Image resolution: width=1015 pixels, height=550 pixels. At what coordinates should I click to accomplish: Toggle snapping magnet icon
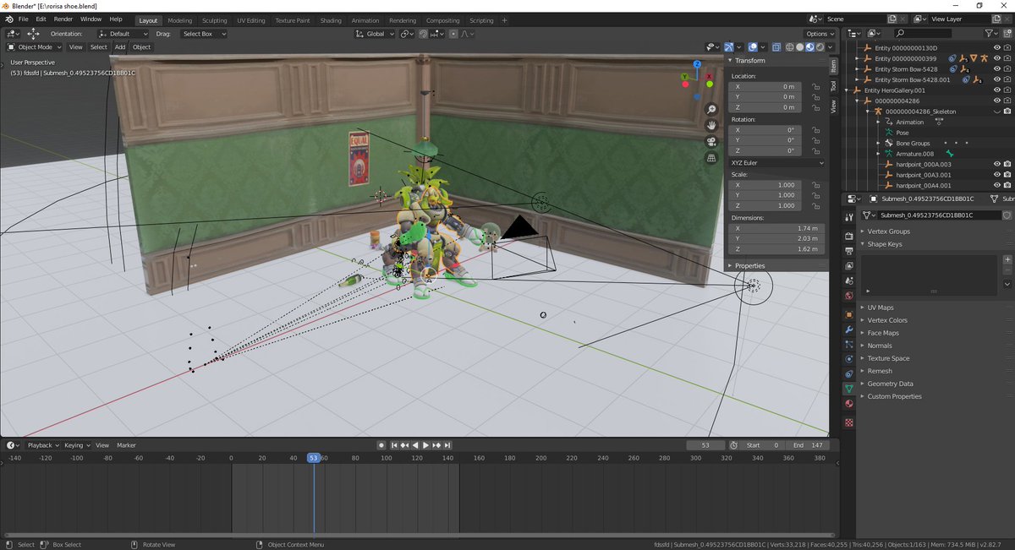tap(422, 34)
